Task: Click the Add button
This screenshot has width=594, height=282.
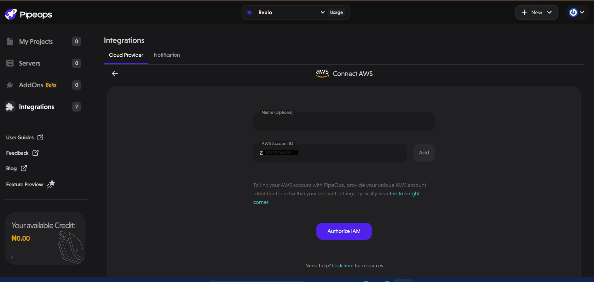Action: [424, 153]
